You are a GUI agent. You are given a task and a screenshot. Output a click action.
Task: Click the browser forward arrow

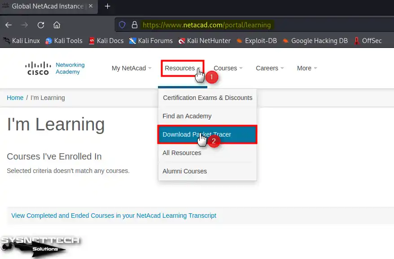24,25
